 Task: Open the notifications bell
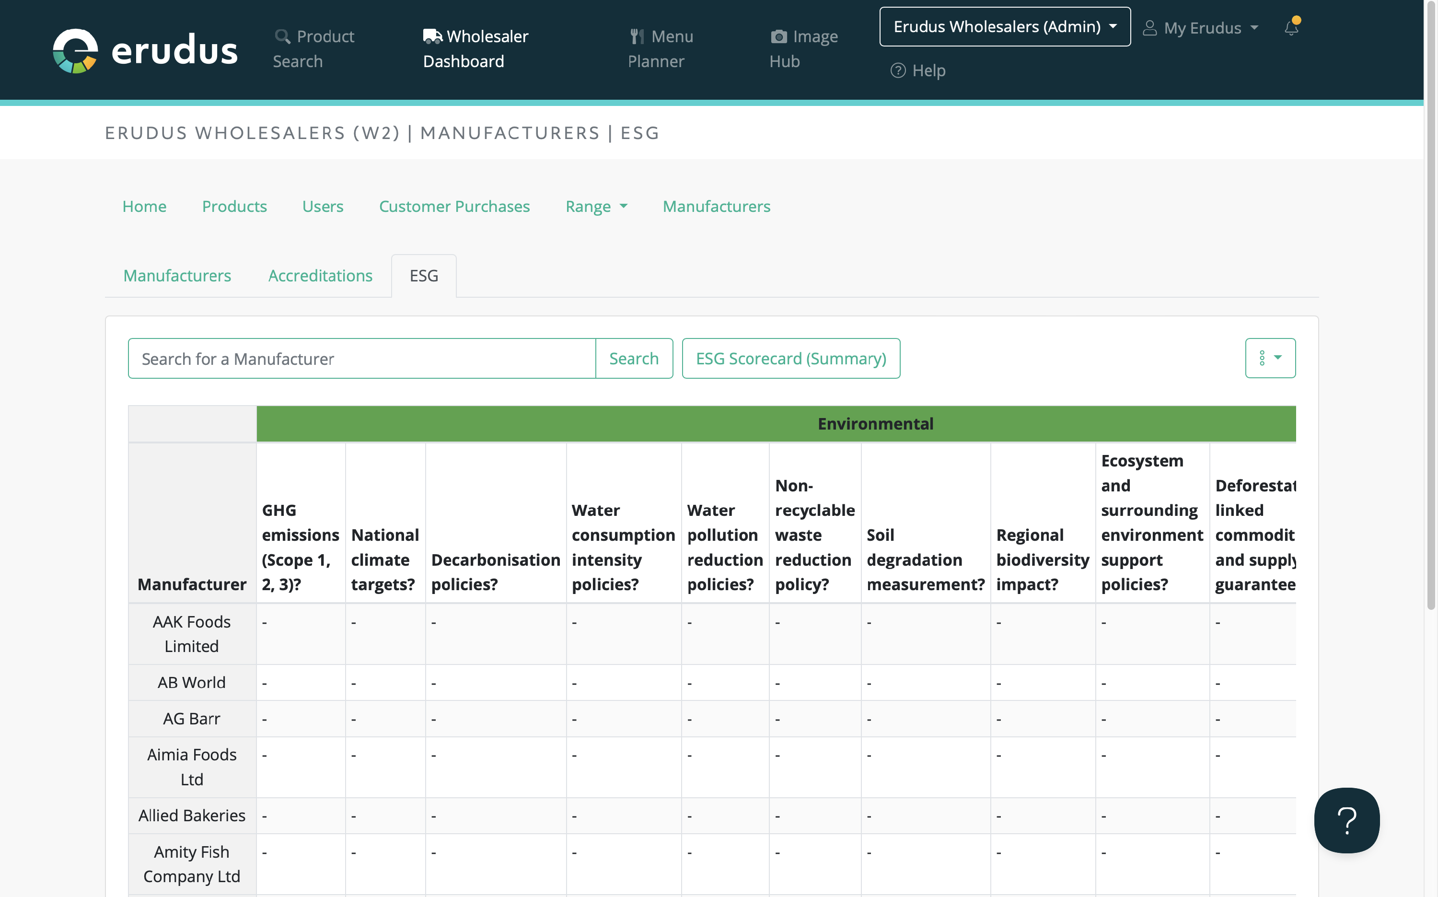(1291, 27)
